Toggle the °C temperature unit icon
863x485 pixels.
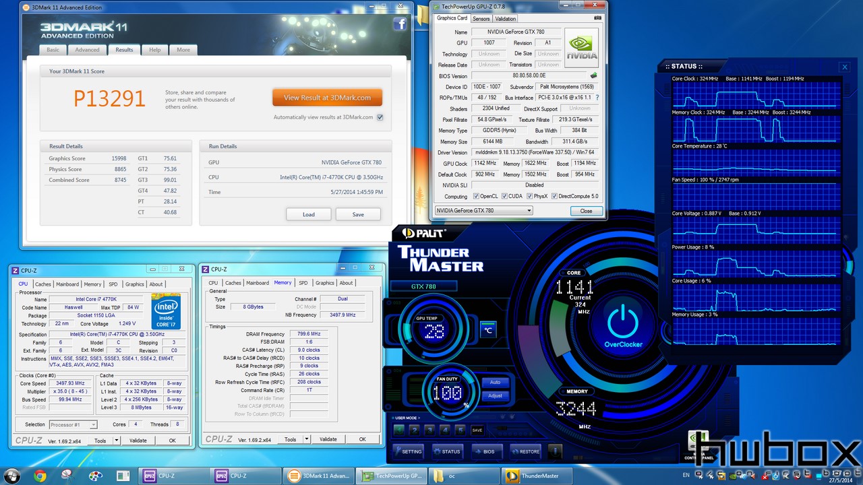click(x=487, y=330)
